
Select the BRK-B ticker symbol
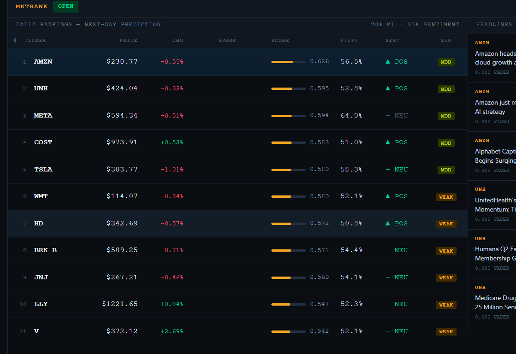click(x=46, y=250)
